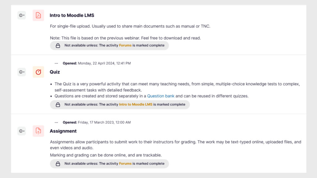Viewport: 317px width, 178px height.
Task: Click the lock icon in Assignment restriction
Action: tap(58, 164)
